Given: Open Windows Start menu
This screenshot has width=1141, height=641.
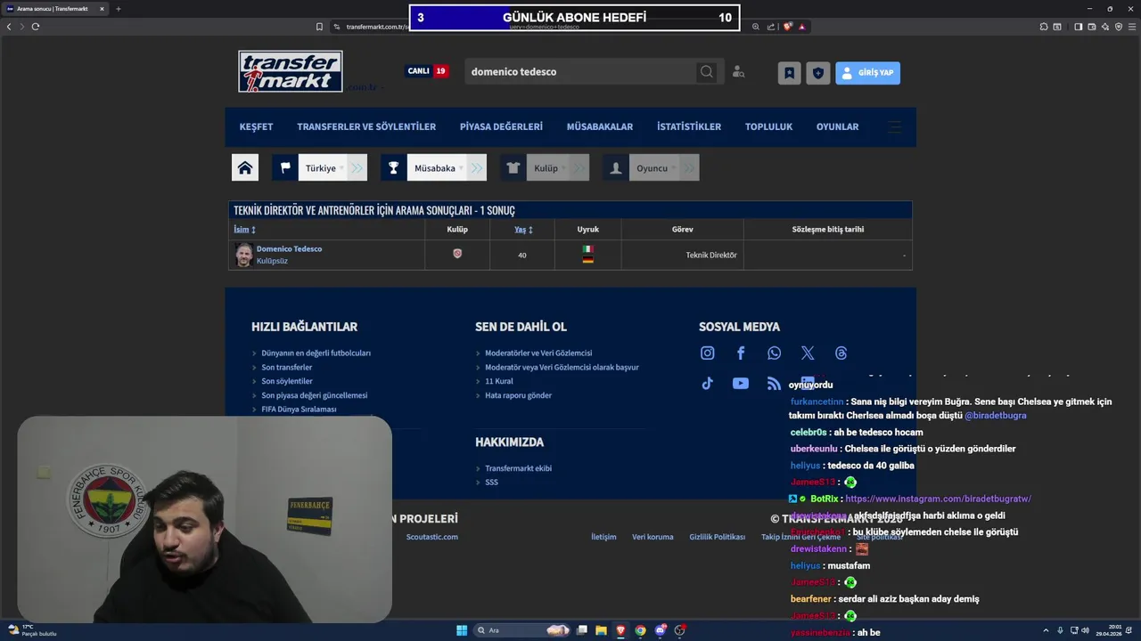Looking at the screenshot, I should pyautogui.click(x=462, y=630).
